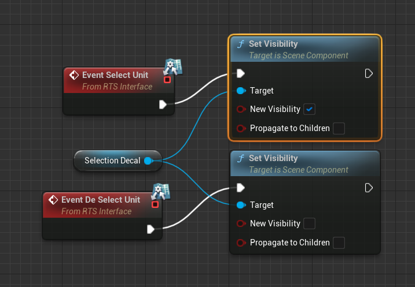This screenshot has height=287, width=415.
Task: Click the diamond event icon on Event Select Unit
Action: coord(74,75)
